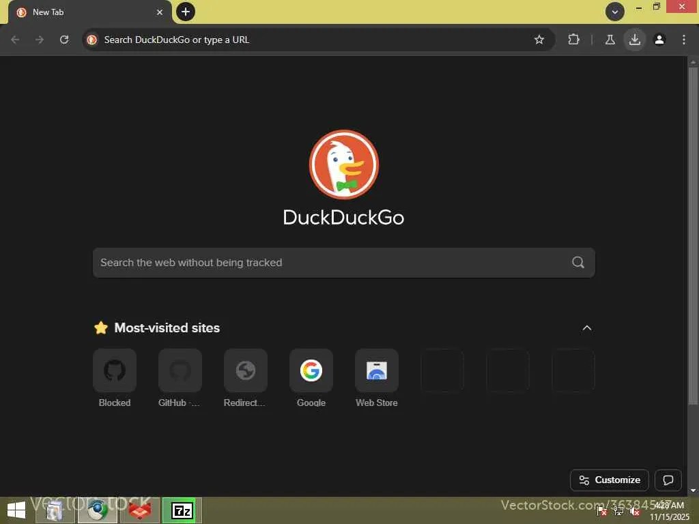
Task: Open the taskbar clock and date
Action: (669, 511)
